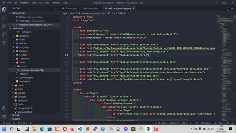Screen dimensions: 236x133
Task: Expand the Outline section
Action: click(15, 115)
